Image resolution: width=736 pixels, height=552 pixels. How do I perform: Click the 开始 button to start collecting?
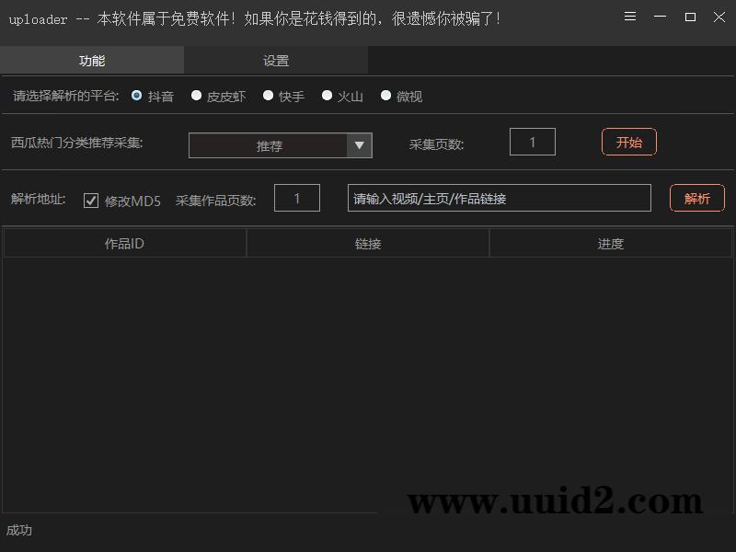[x=628, y=142]
